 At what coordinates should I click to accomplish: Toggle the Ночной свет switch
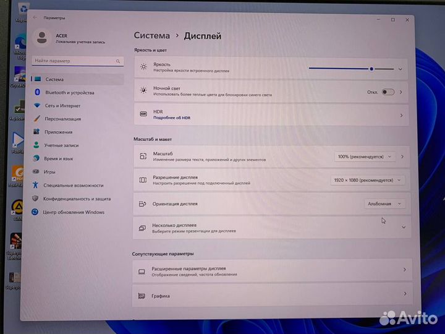pyautogui.click(x=388, y=92)
